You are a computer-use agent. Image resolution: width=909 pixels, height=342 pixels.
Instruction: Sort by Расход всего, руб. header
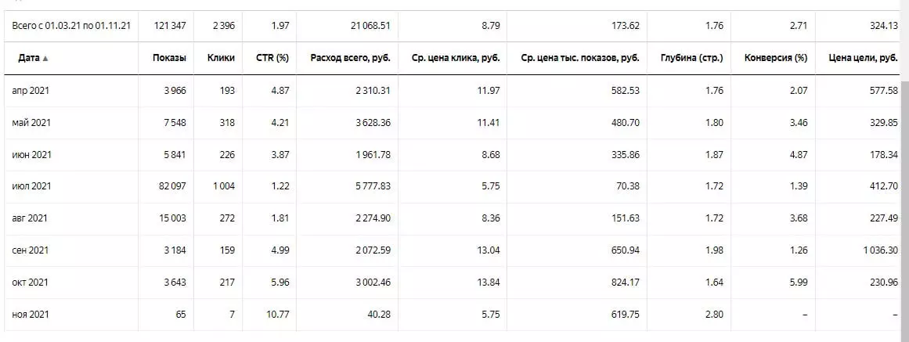click(350, 58)
